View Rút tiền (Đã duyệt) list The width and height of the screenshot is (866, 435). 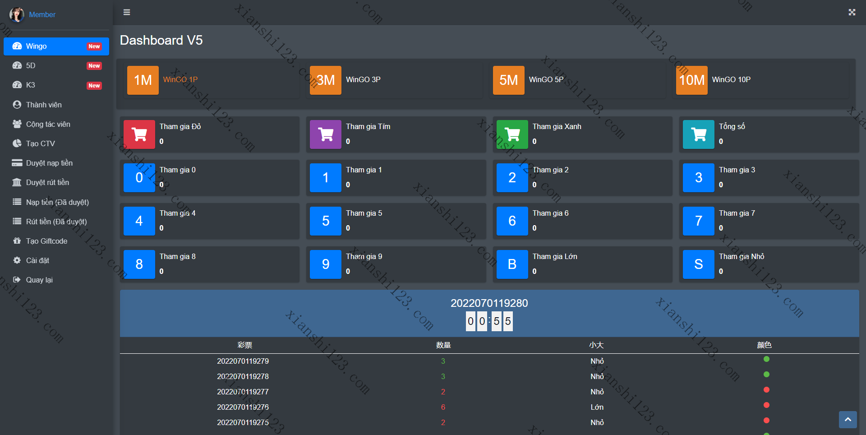[x=56, y=222]
